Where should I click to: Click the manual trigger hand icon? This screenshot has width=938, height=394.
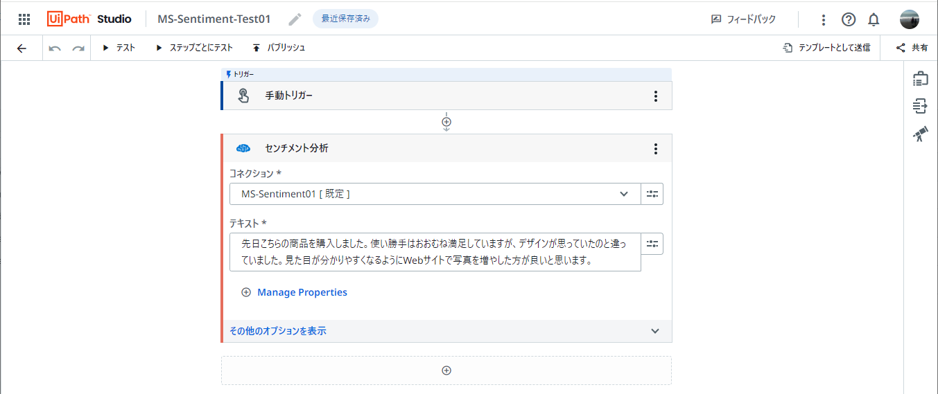pyautogui.click(x=243, y=96)
